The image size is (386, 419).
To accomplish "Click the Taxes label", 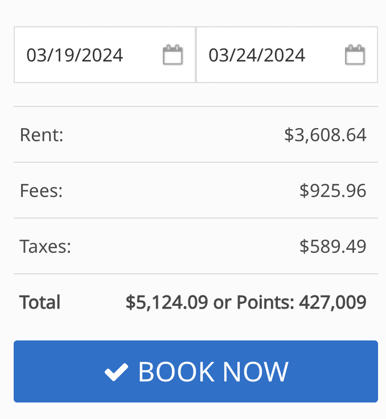I will 46,247.
